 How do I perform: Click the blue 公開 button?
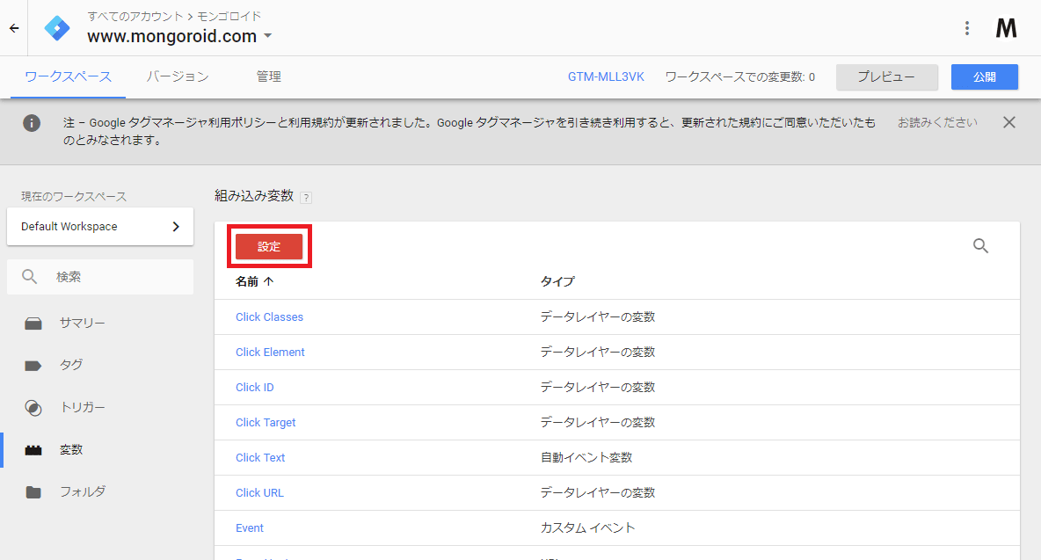(985, 77)
